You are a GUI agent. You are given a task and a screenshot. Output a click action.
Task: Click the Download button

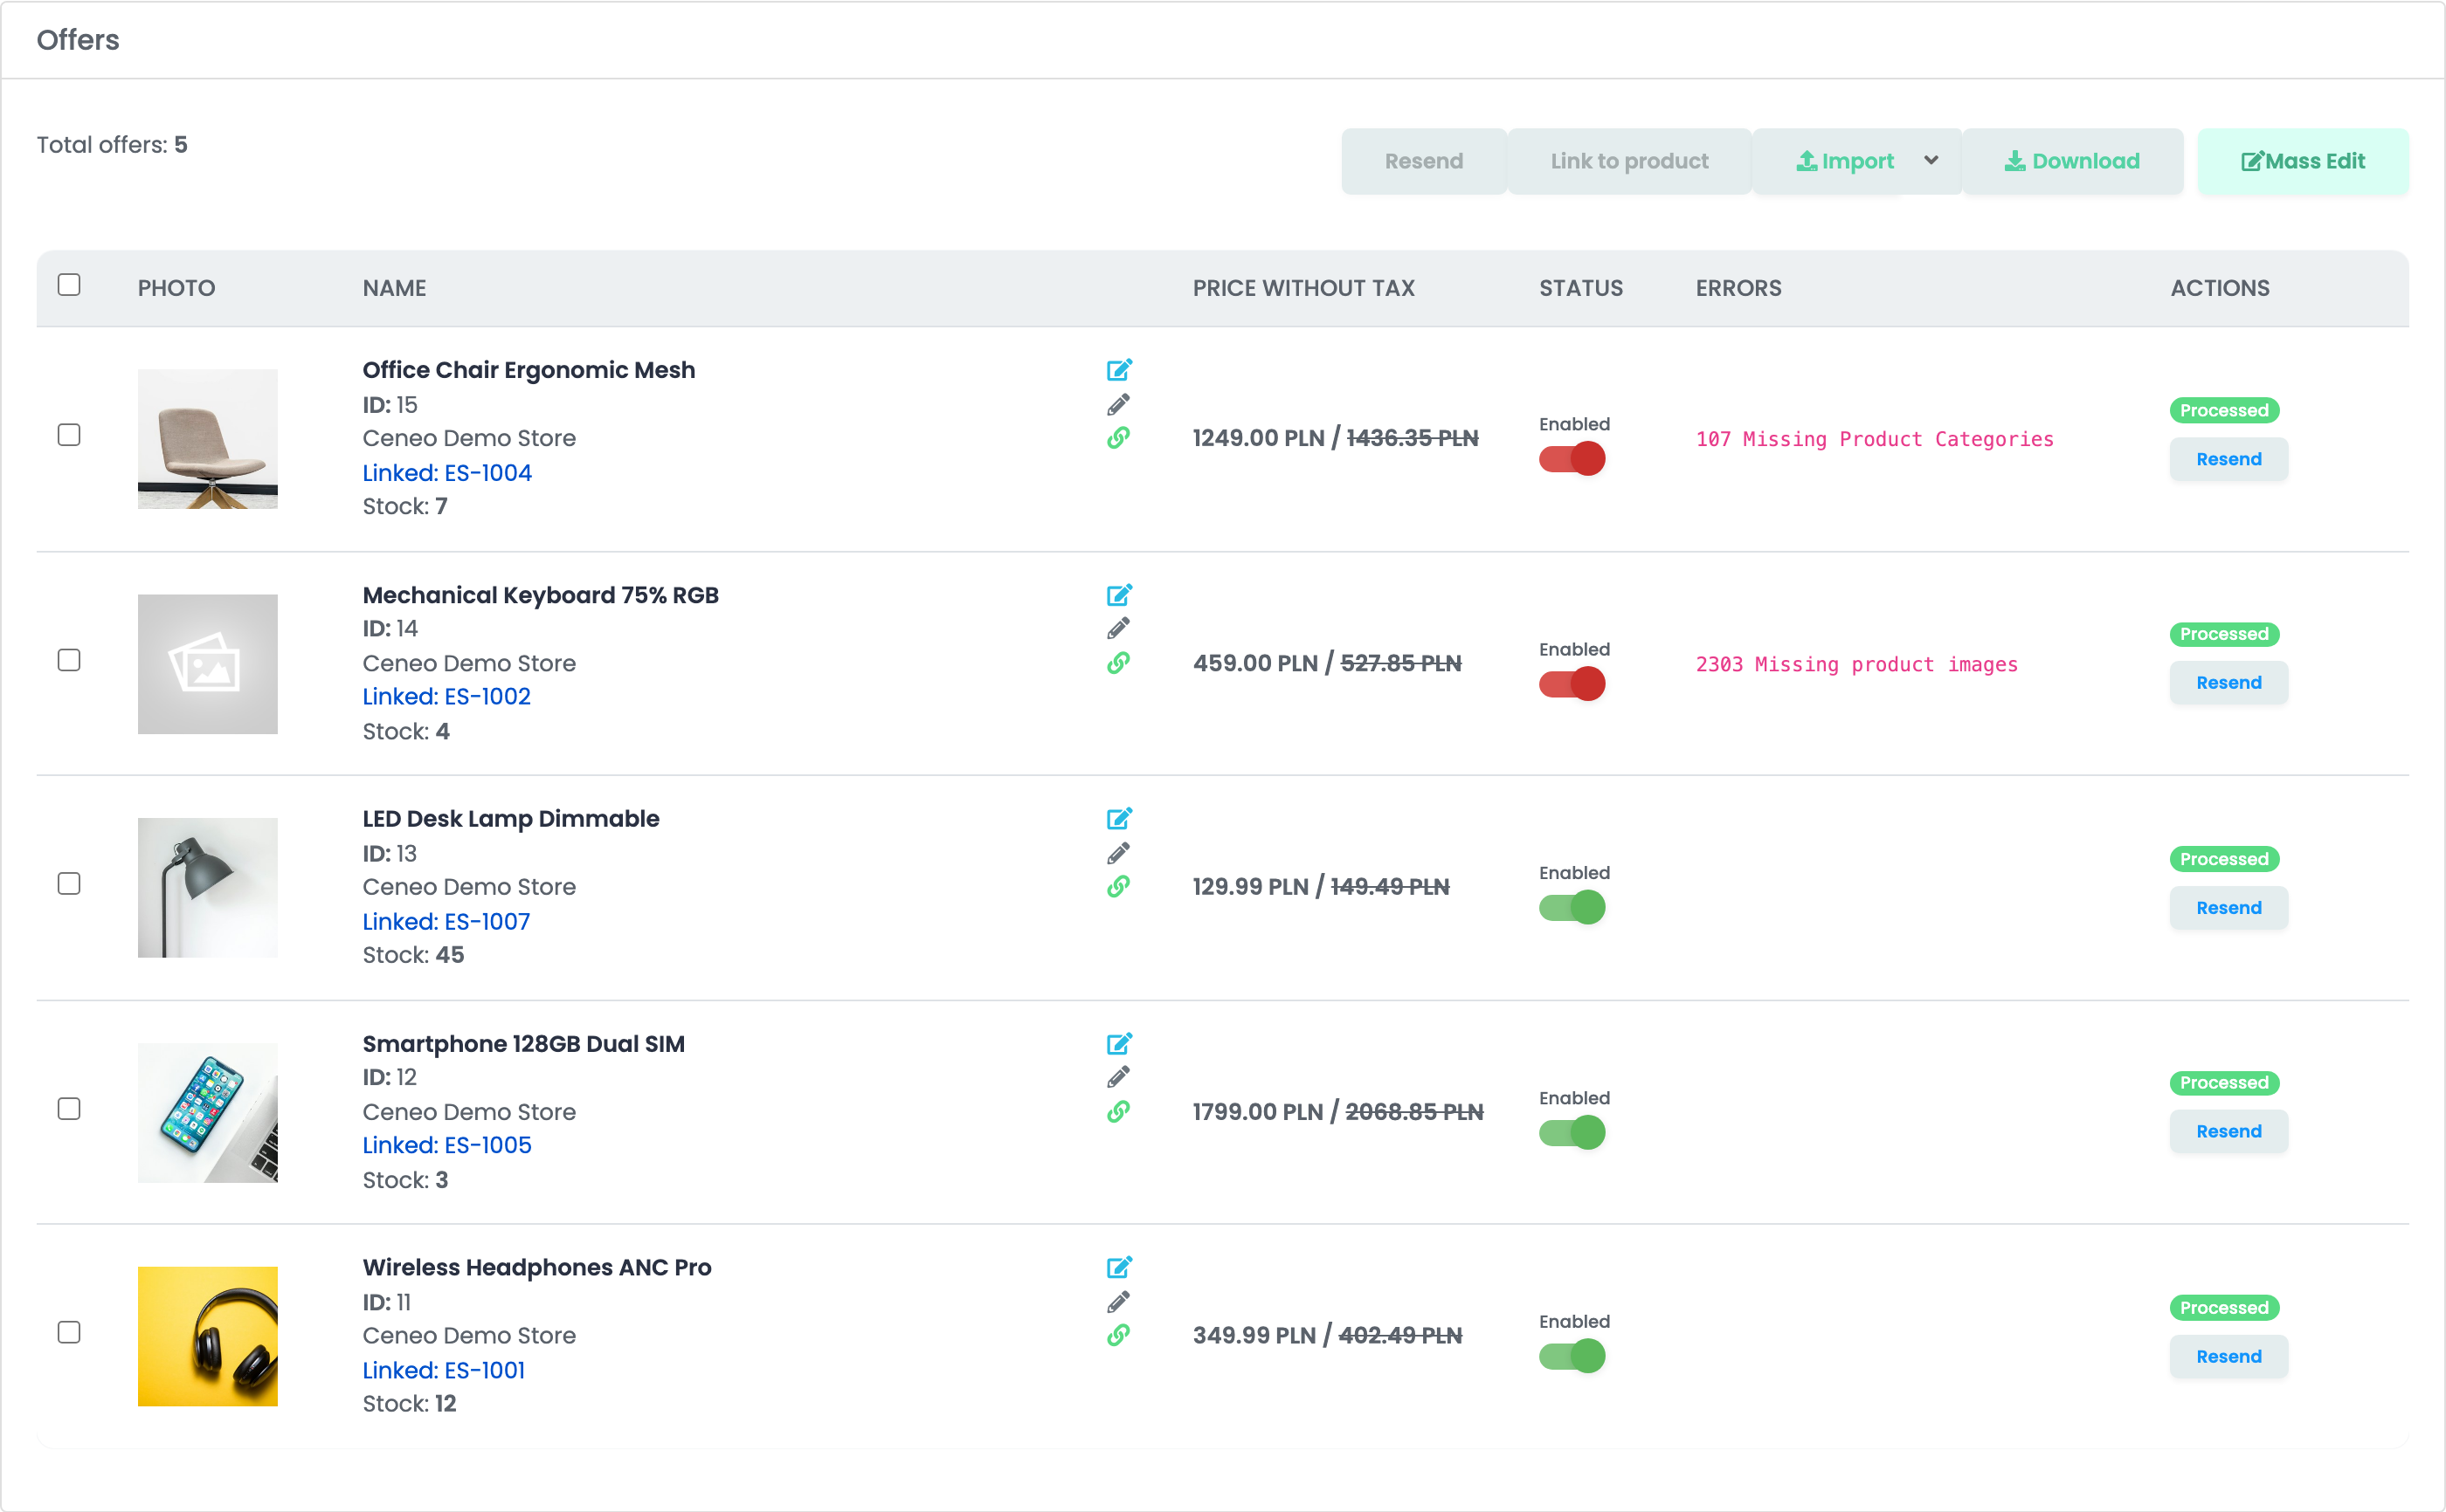pyautogui.click(x=2072, y=161)
